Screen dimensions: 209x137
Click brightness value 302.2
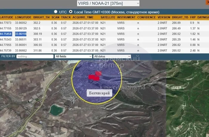tap(37, 23)
